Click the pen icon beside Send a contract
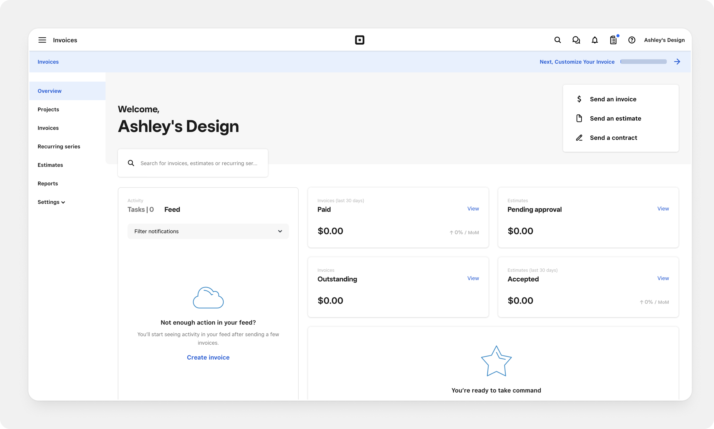The height and width of the screenshot is (429, 714). click(579, 138)
